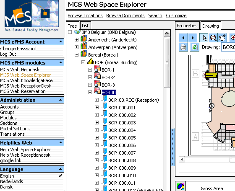235x191 pixels.
Task: Expand the Antwerpen tree node
Action: (x=76, y=47)
